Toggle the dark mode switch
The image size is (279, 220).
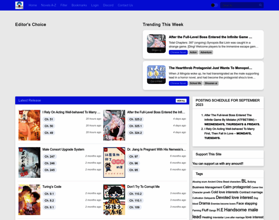click(x=214, y=5)
